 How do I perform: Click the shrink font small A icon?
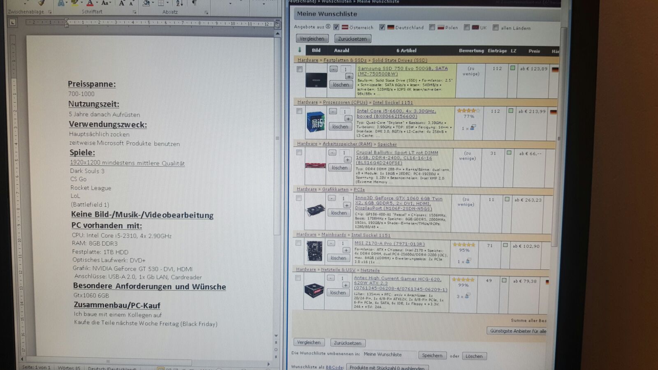pos(132,3)
